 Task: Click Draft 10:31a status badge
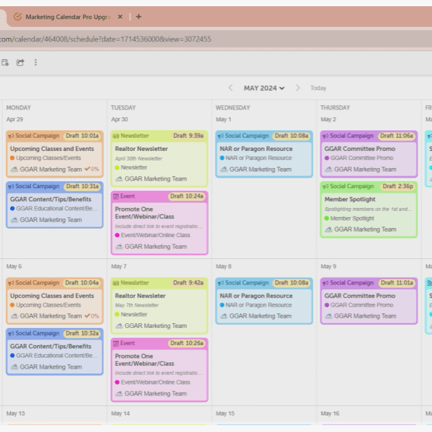click(x=82, y=187)
